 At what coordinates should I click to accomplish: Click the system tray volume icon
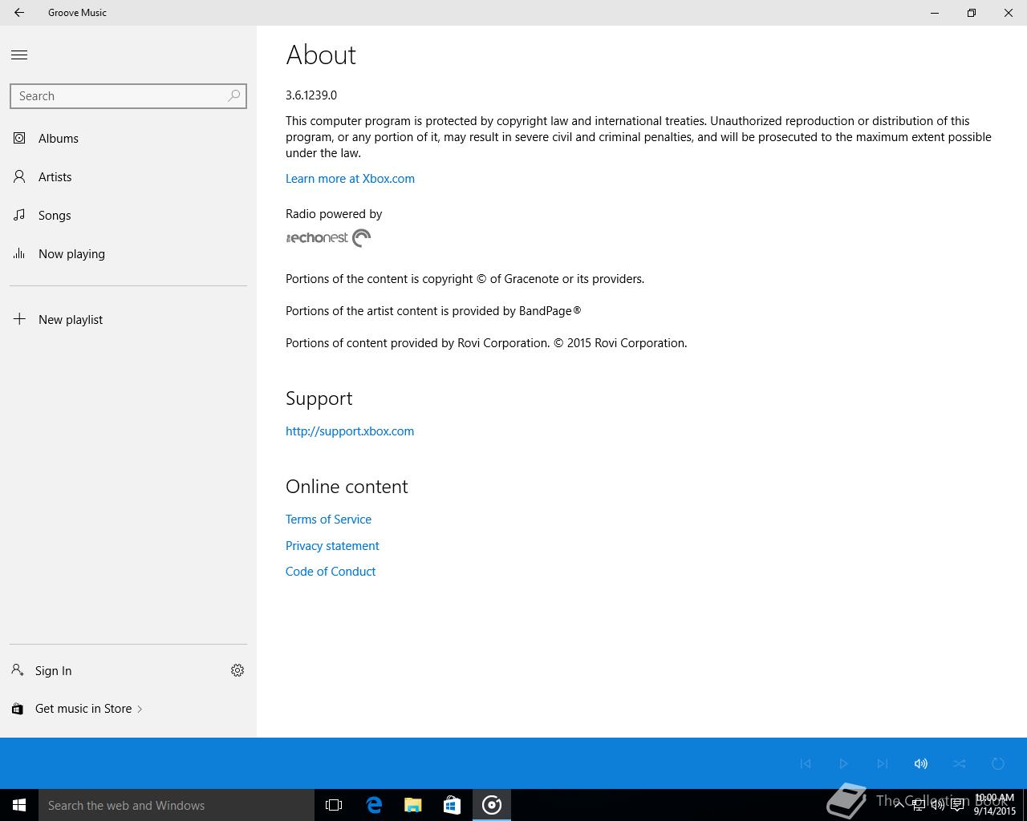tap(938, 805)
